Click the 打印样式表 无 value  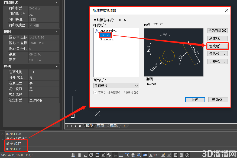[44, 14]
